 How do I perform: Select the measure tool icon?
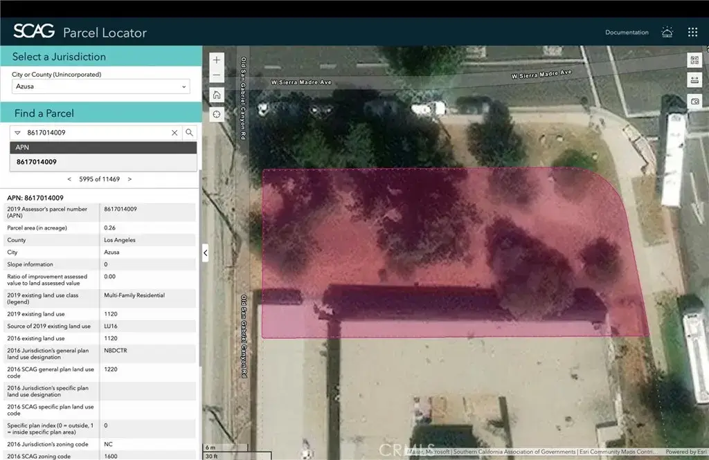694,80
